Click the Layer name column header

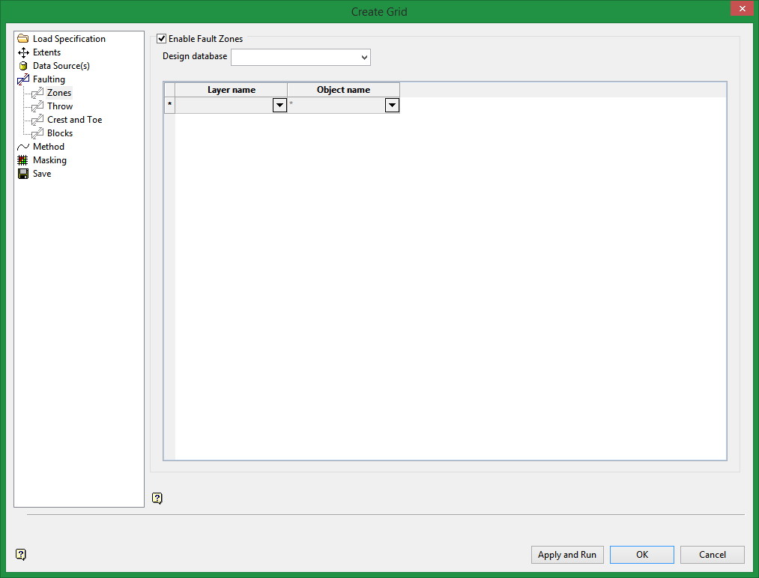point(232,90)
